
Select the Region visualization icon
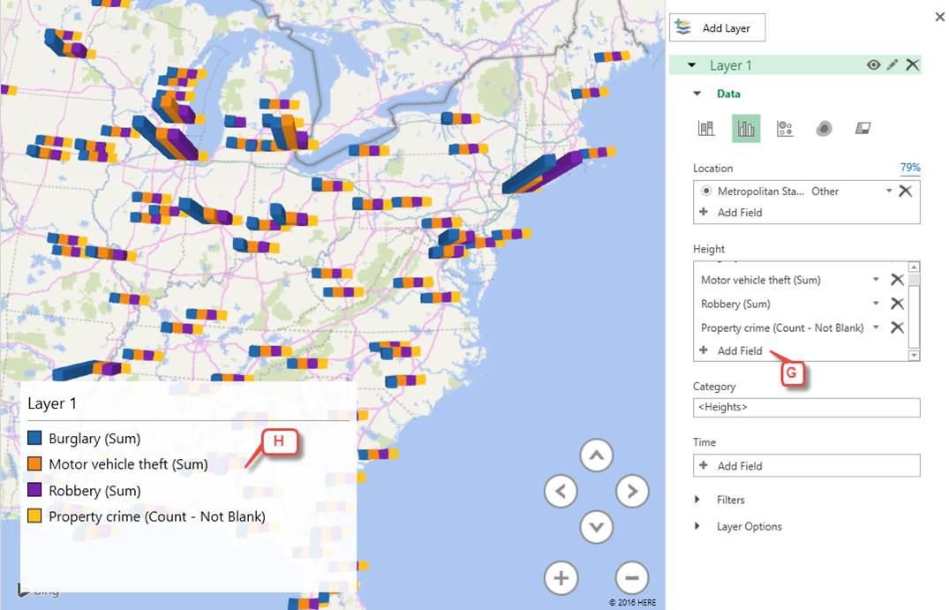(864, 128)
